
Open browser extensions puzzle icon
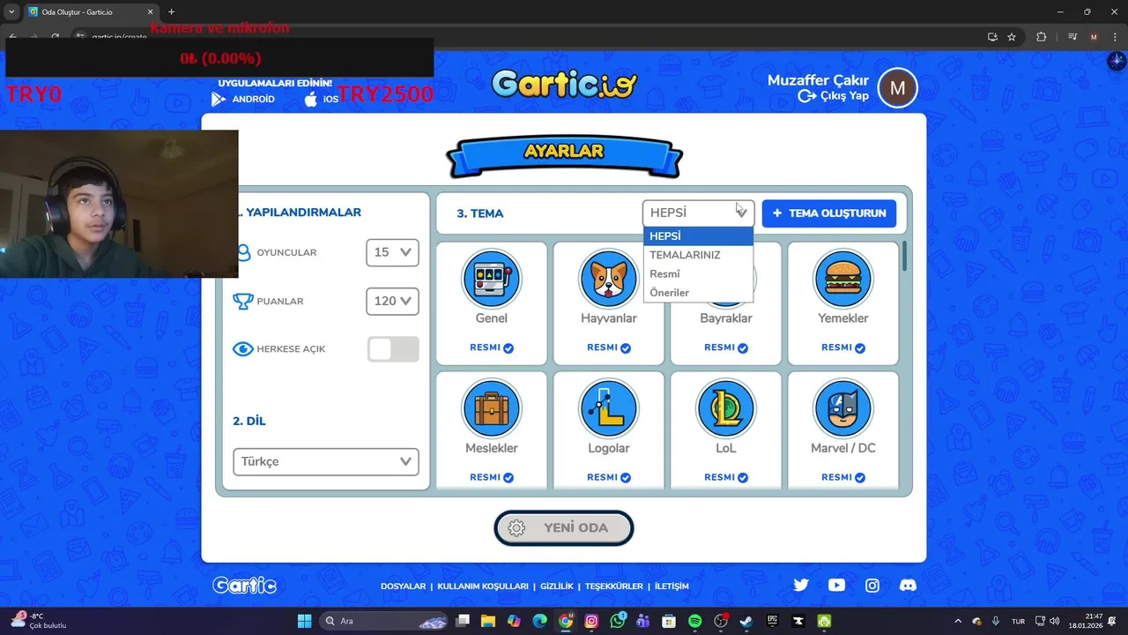(1042, 37)
